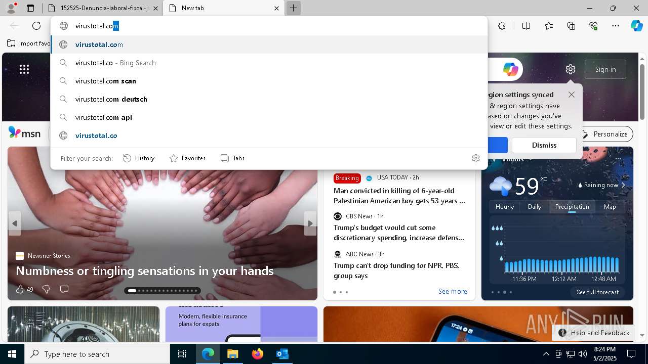
Task: Open Microsoft Edge in taskbar
Action: tap(208, 354)
